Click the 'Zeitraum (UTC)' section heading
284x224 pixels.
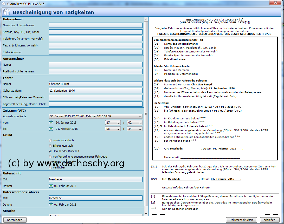[14, 111]
